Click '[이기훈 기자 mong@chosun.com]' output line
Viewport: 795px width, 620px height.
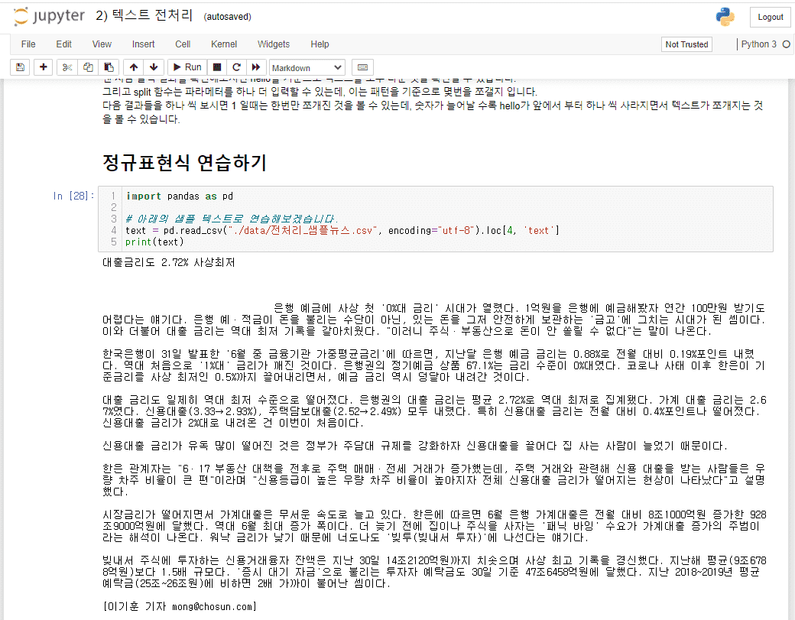[x=180, y=606]
